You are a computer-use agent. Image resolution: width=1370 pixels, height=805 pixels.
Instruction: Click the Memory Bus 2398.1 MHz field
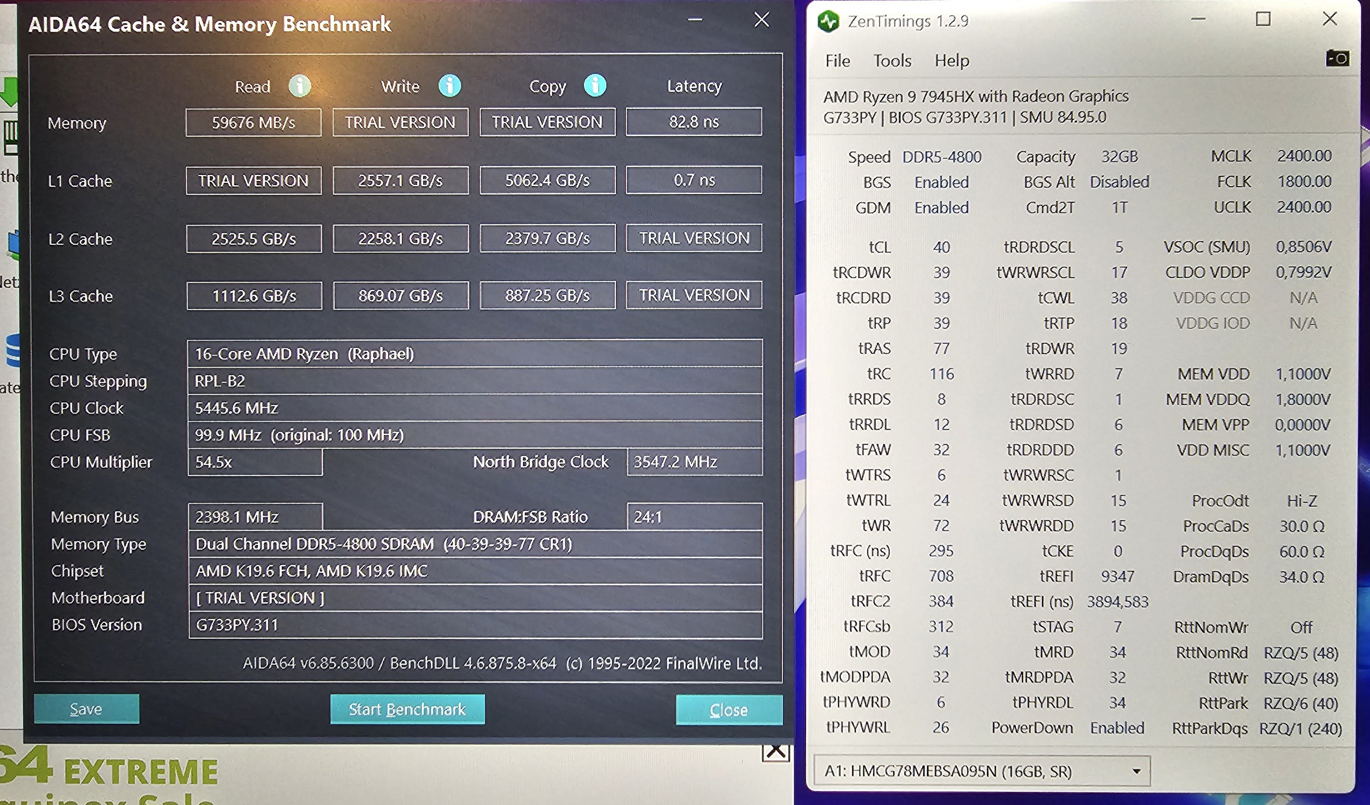point(256,516)
